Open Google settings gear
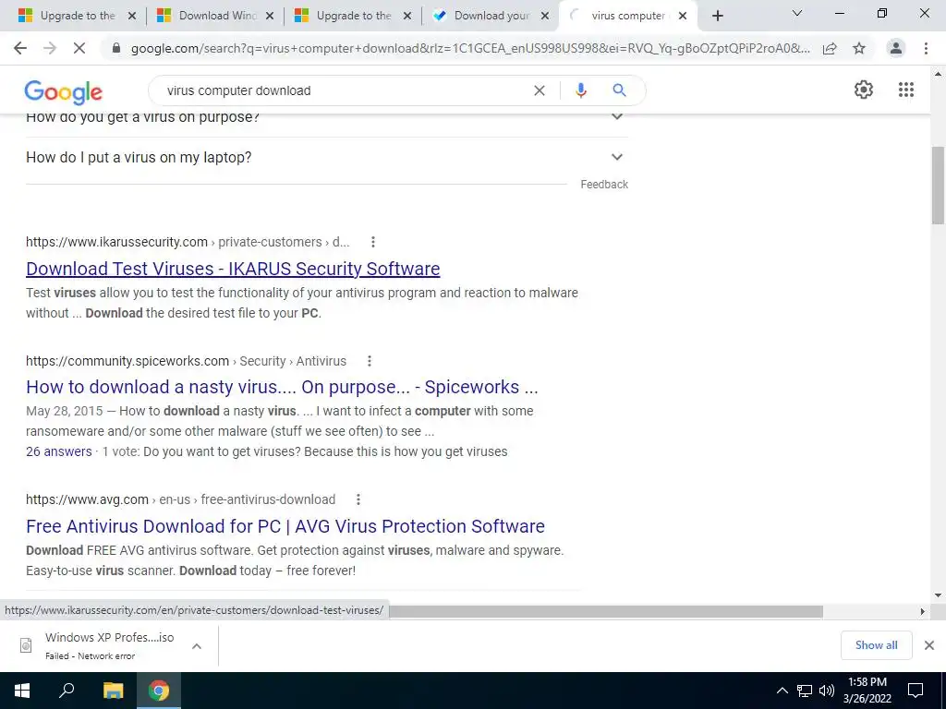This screenshot has width=946, height=709. [x=864, y=90]
